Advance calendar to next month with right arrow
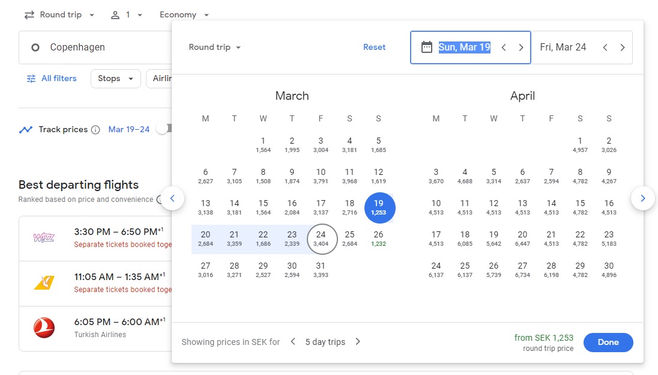Image resolution: width=658 pixels, height=375 pixels. click(x=642, y=198)
